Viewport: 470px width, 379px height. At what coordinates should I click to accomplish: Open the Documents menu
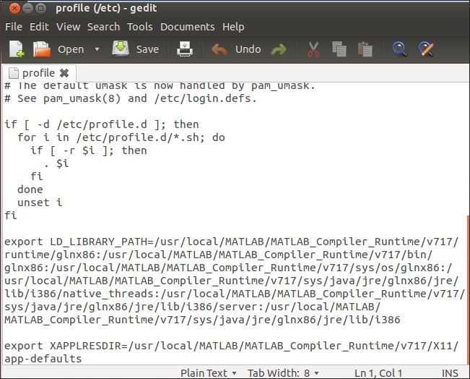pyautogui.click(x=187, y=27)
